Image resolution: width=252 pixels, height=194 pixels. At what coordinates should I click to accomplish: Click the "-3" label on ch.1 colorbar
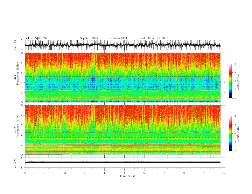(x=234, y=64)
